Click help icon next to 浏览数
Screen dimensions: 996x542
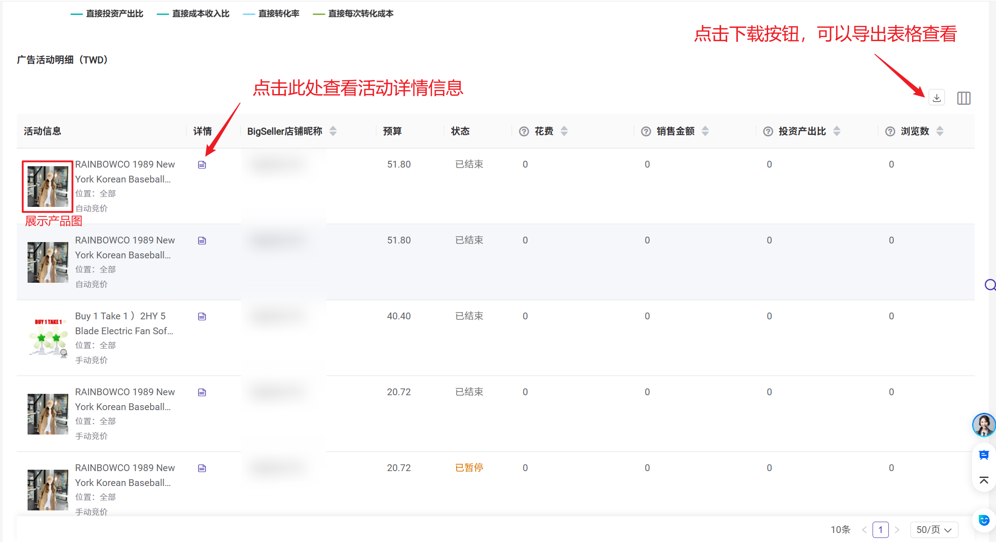tap(890, 131)
